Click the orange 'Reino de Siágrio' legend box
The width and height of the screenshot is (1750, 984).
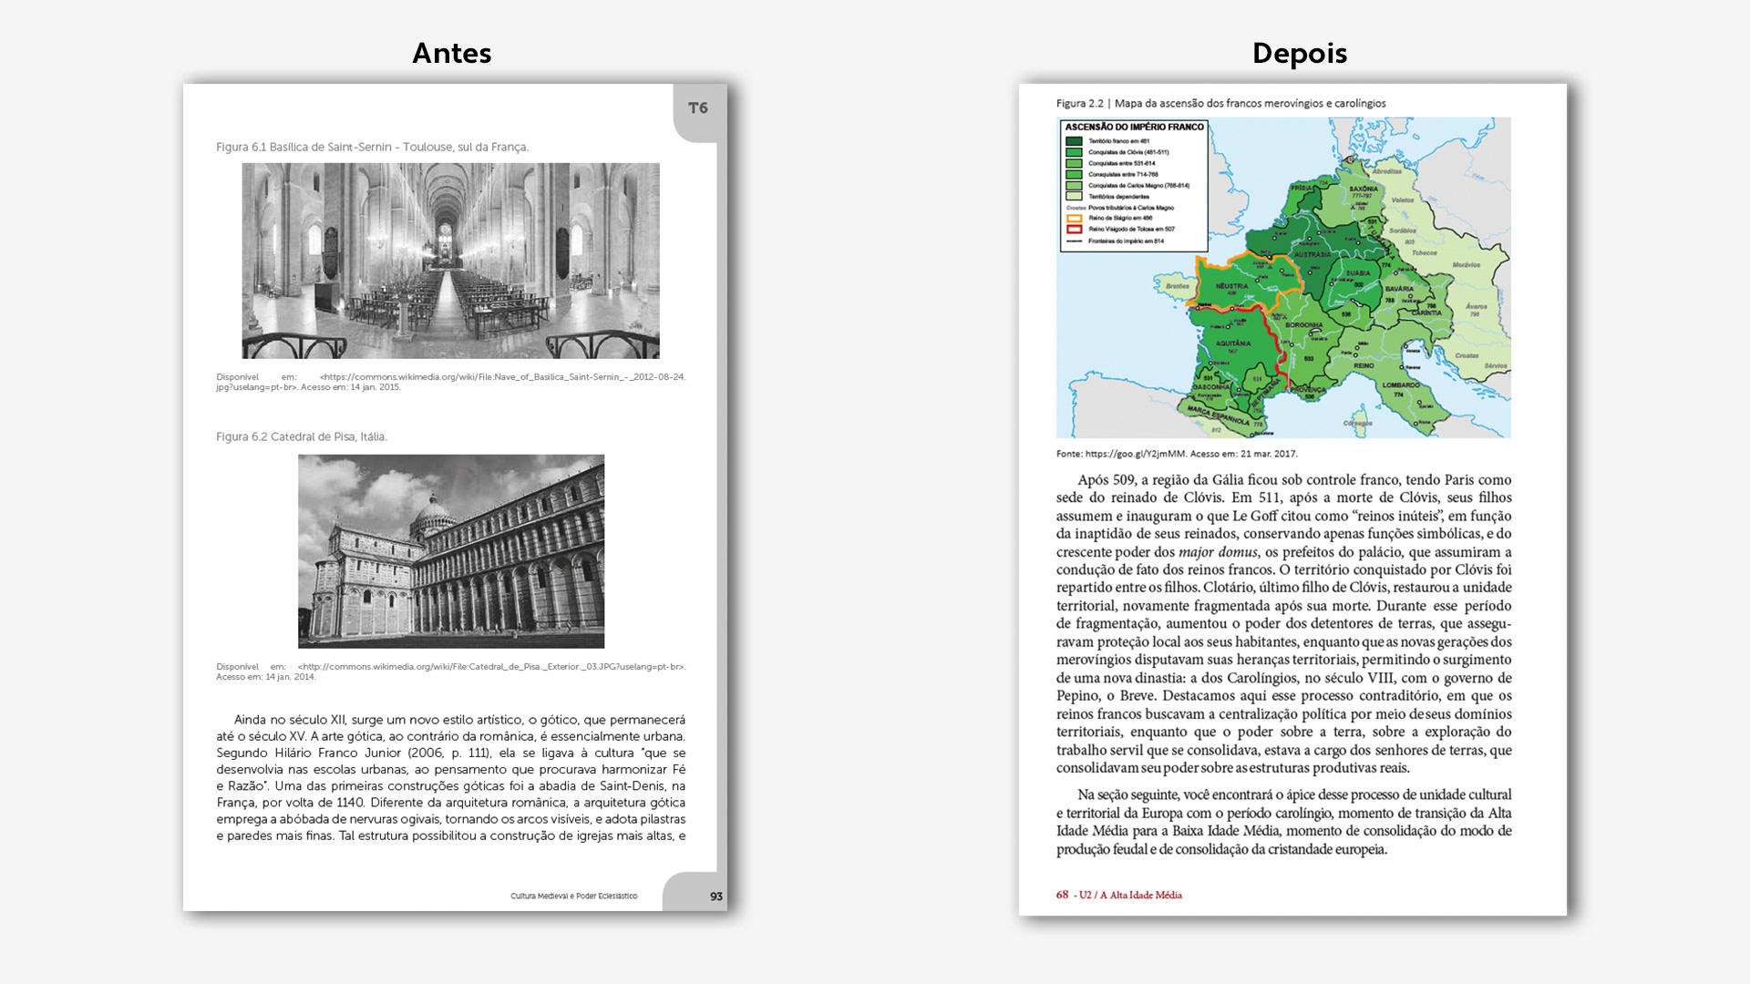tap(1074, 219)
